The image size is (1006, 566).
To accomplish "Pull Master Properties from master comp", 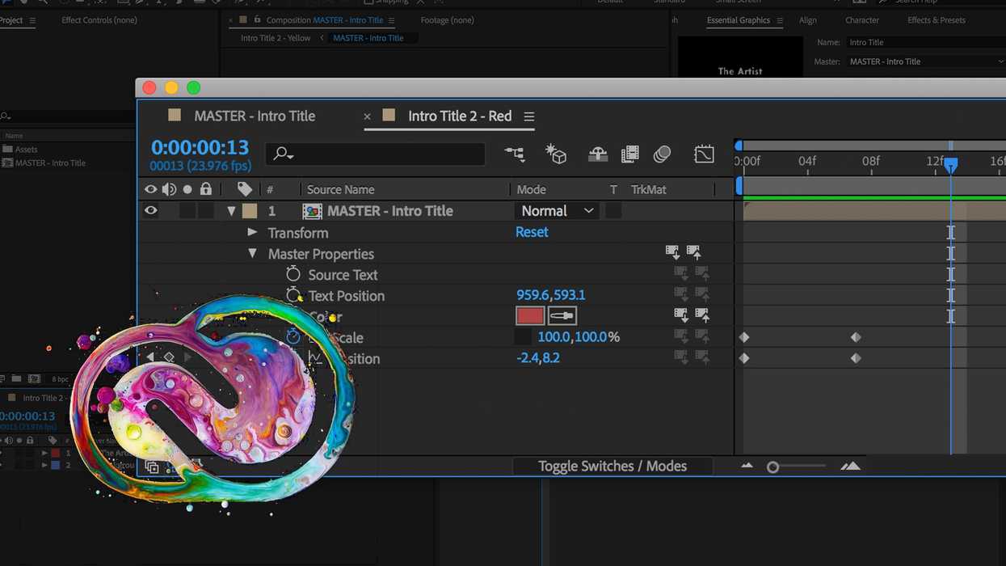I will (x=672, y=253).
